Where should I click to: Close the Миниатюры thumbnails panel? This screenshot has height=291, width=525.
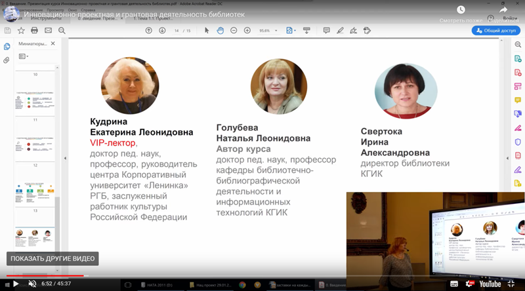pyautogui.click(x=53, y=43)
